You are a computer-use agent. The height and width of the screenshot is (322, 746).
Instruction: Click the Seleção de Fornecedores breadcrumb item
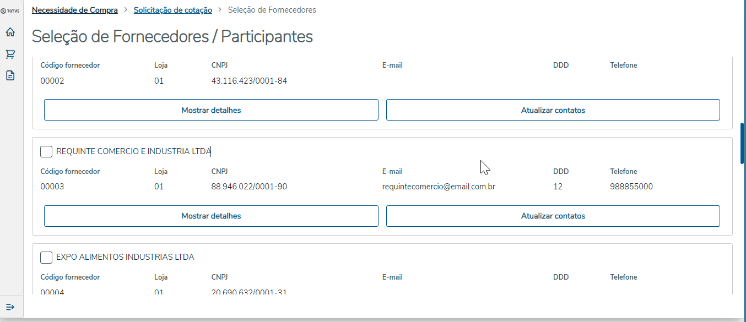[x=272, y=10]
